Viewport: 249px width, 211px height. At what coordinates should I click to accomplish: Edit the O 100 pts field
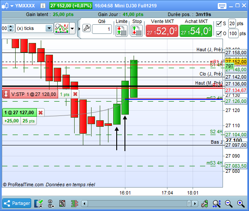(x=233, y=33)
